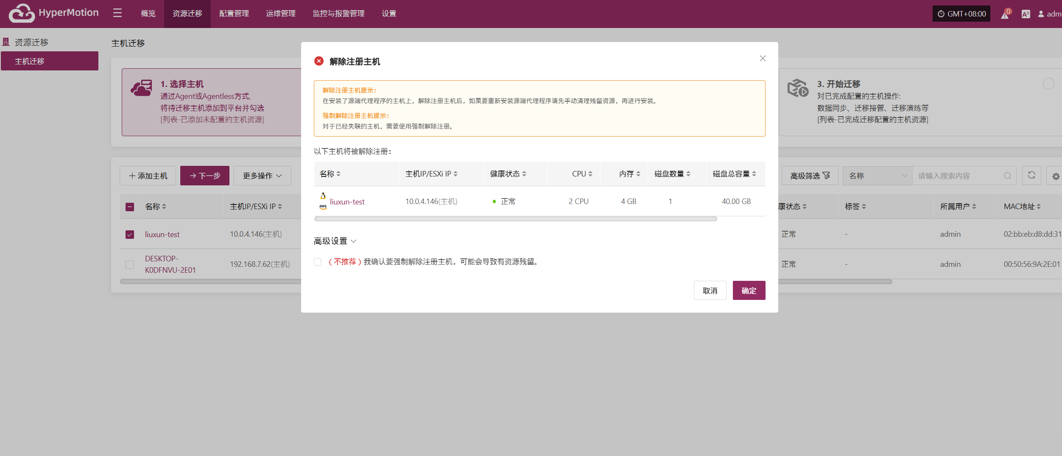1062x456 pixels.
Task: Open the table settings gear icon
Action: point(1056,176)
